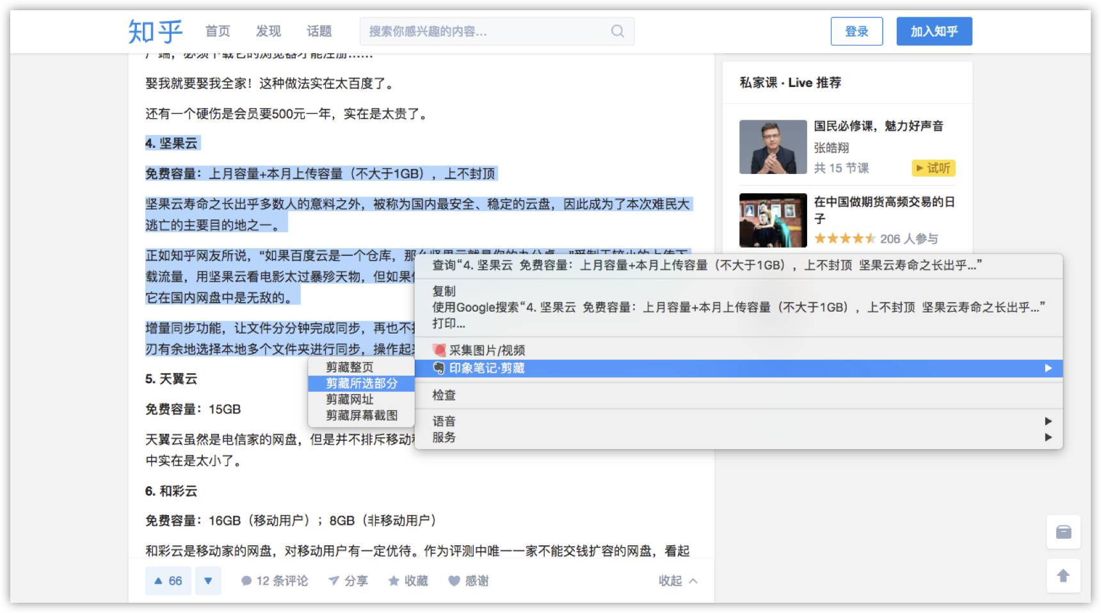
Task: Upvote the answer with 66 votes
Action: 168,580
